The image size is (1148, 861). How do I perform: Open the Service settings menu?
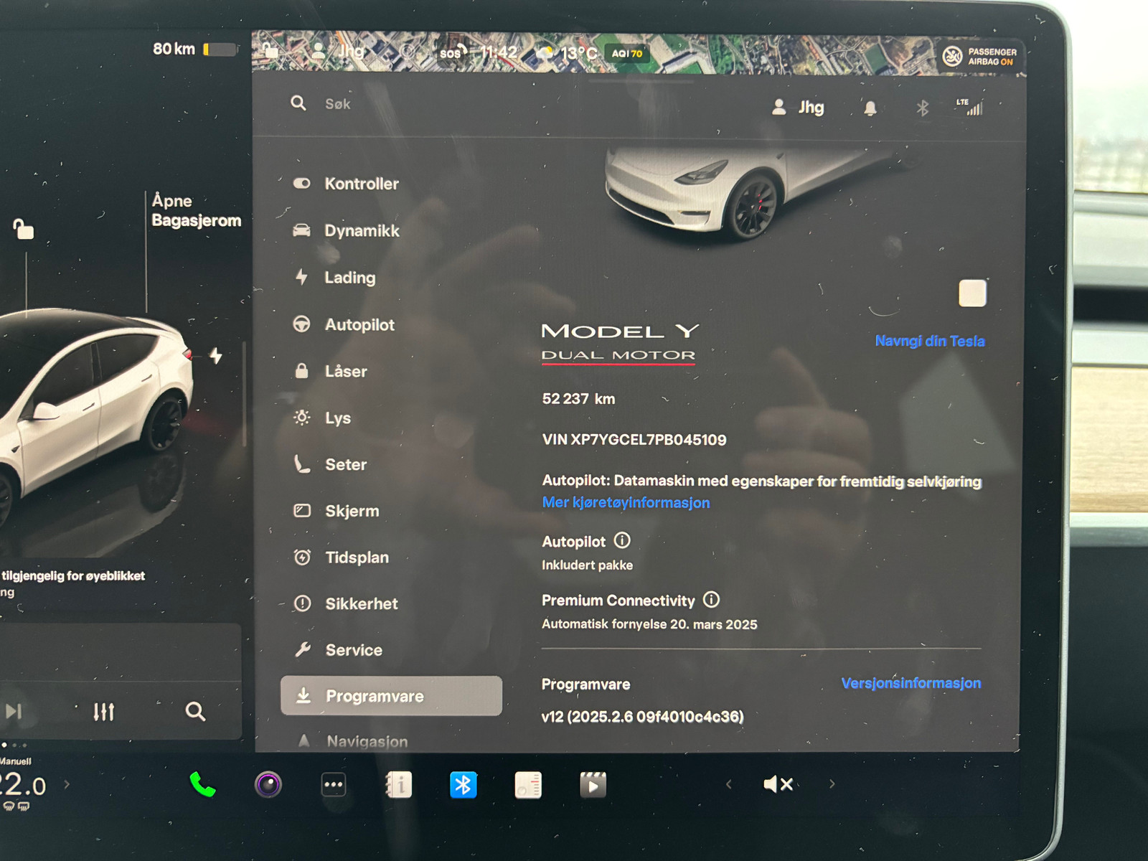tap(339, 650)
